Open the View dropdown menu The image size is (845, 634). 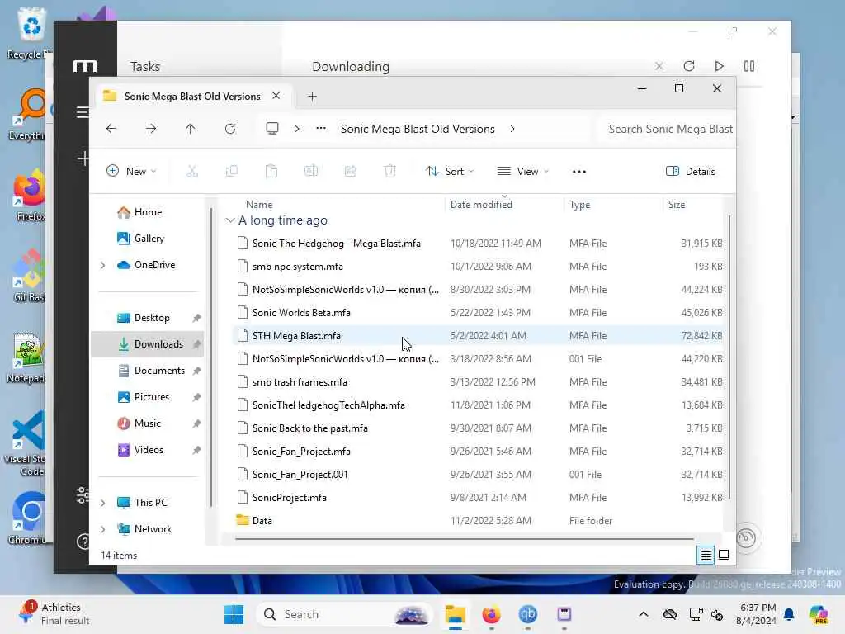(x=522, y=172)
